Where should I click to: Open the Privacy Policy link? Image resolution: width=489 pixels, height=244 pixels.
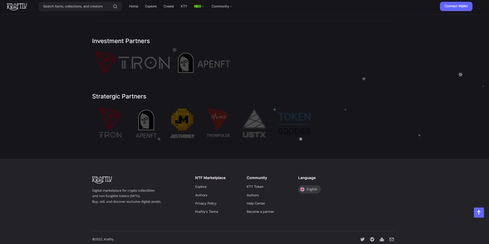tap(206, 203)
